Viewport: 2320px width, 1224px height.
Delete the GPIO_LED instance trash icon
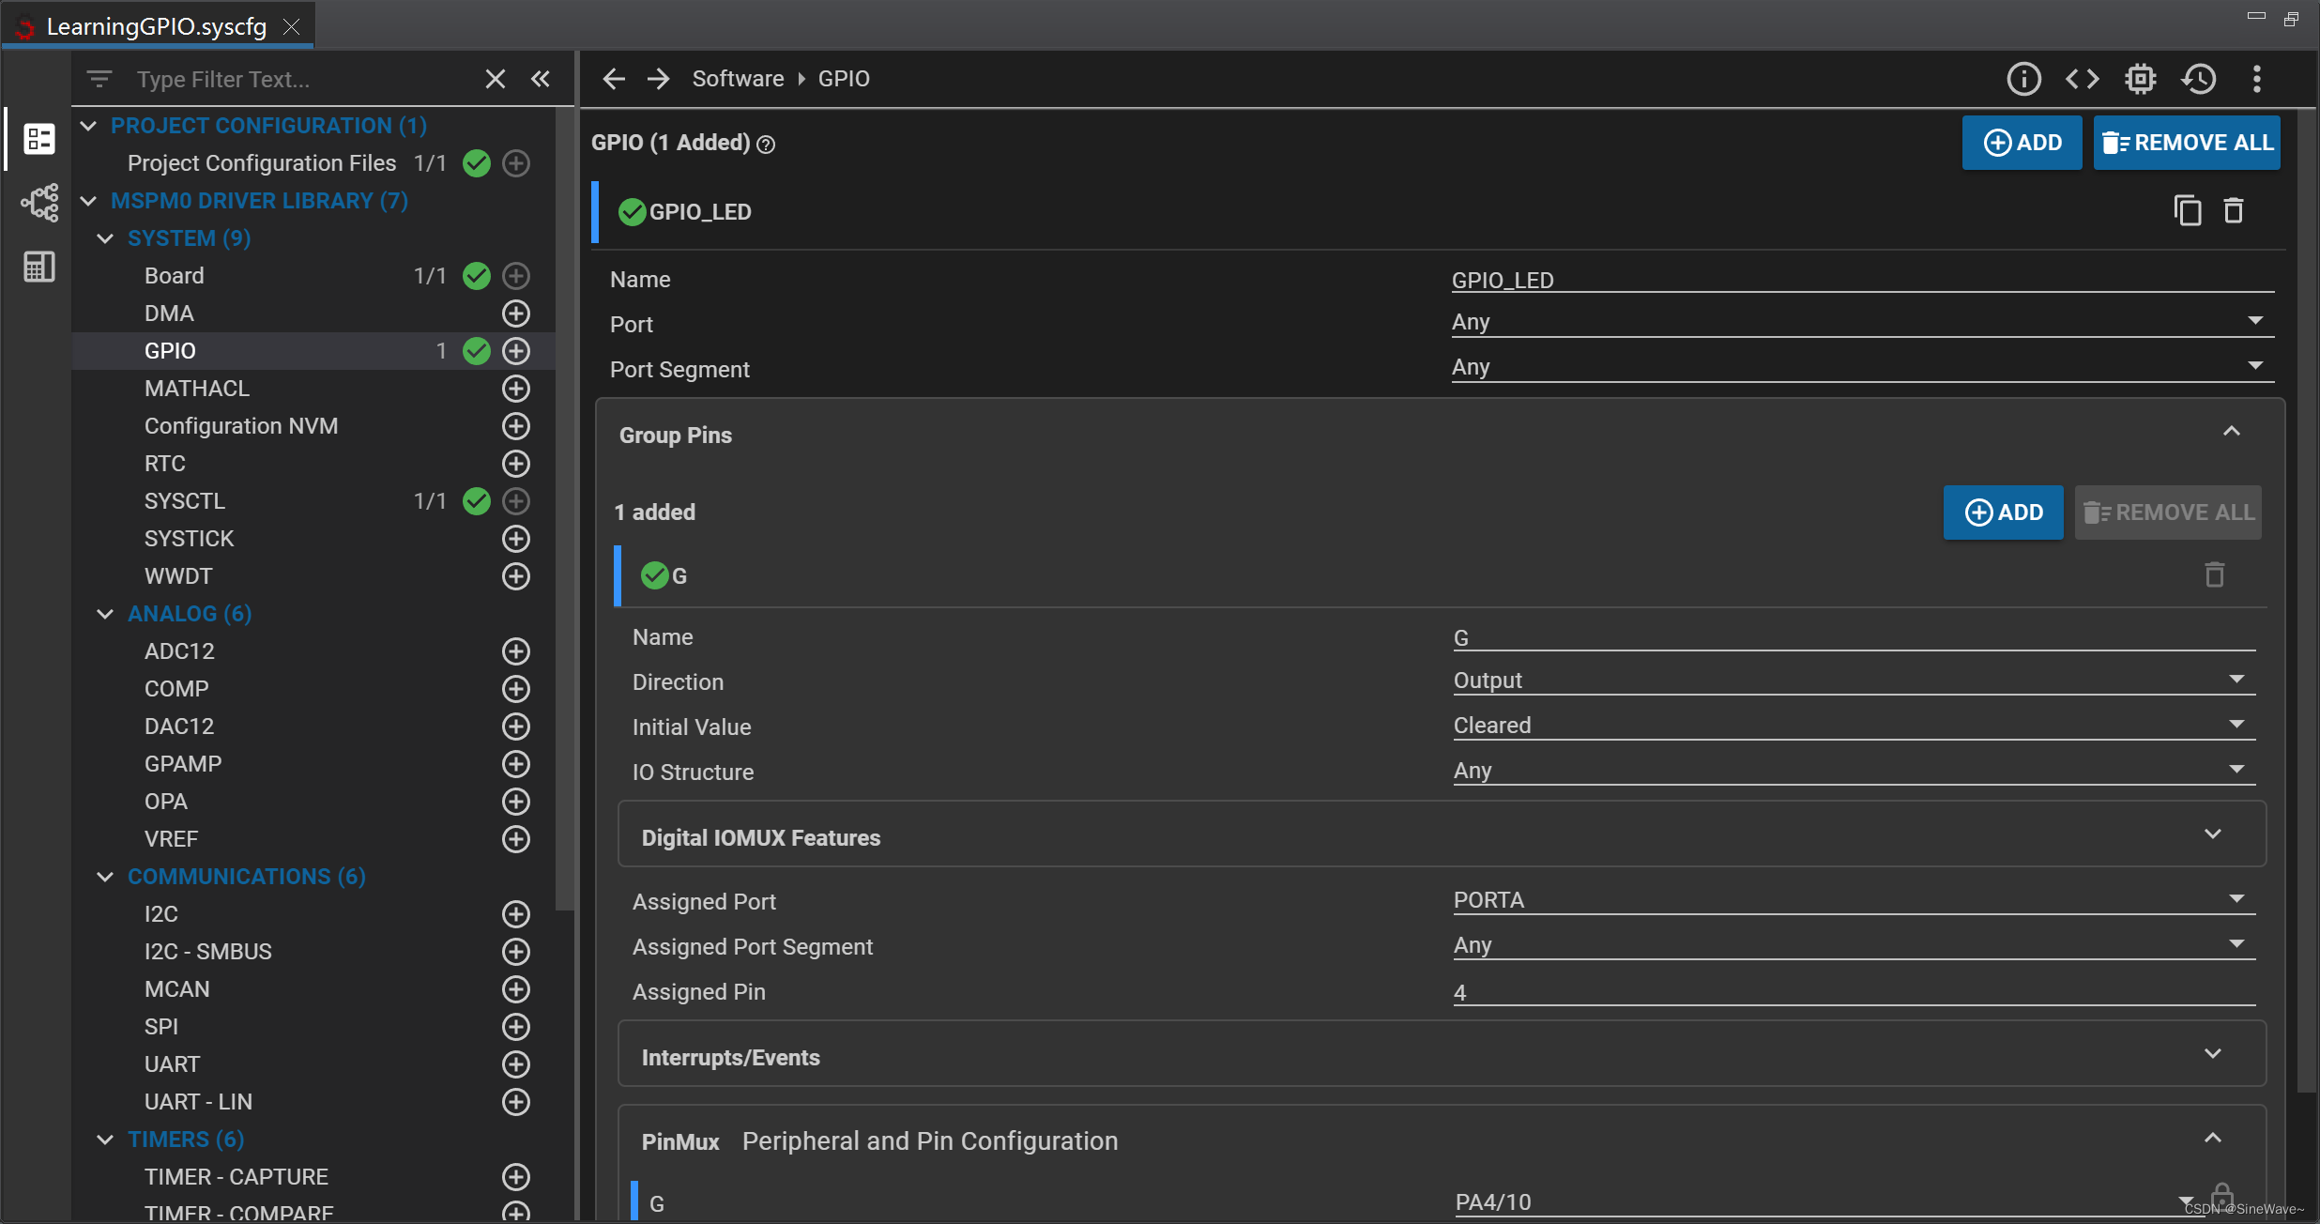coord(2234,210)
